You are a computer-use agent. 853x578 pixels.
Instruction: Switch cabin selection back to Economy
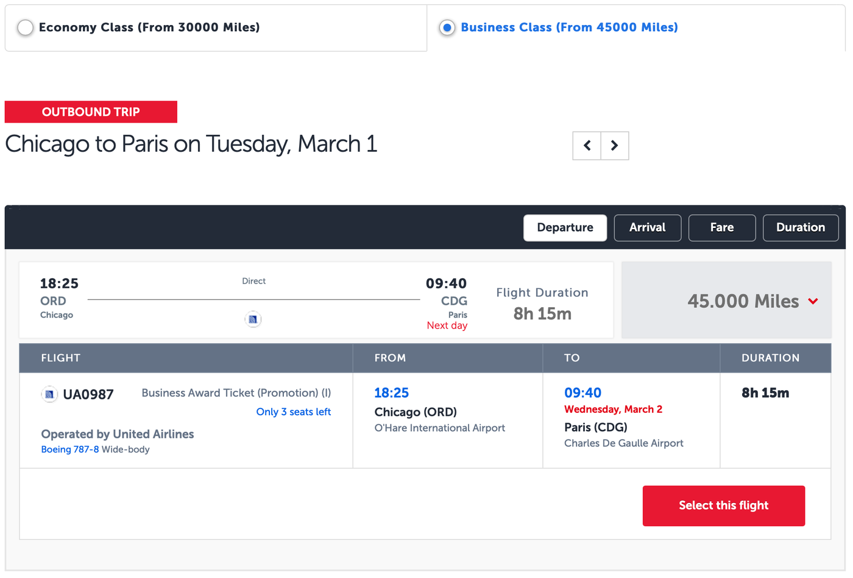[x=25, y=27]
